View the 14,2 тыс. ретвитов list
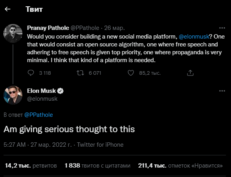Screen dimensions: 231x177 point(31,166)
